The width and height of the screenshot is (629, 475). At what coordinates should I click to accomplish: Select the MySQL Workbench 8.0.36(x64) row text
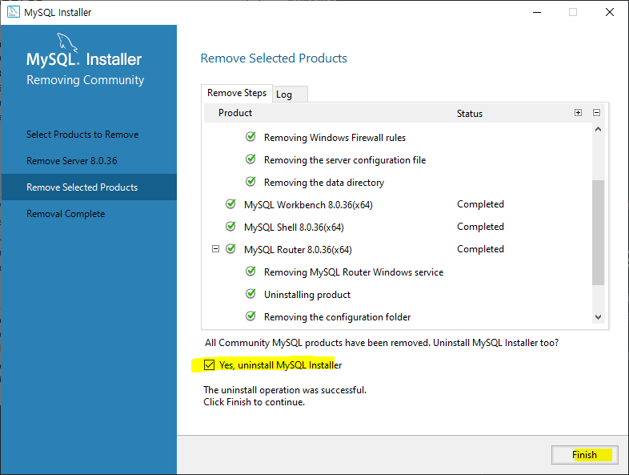pos(308,205)
